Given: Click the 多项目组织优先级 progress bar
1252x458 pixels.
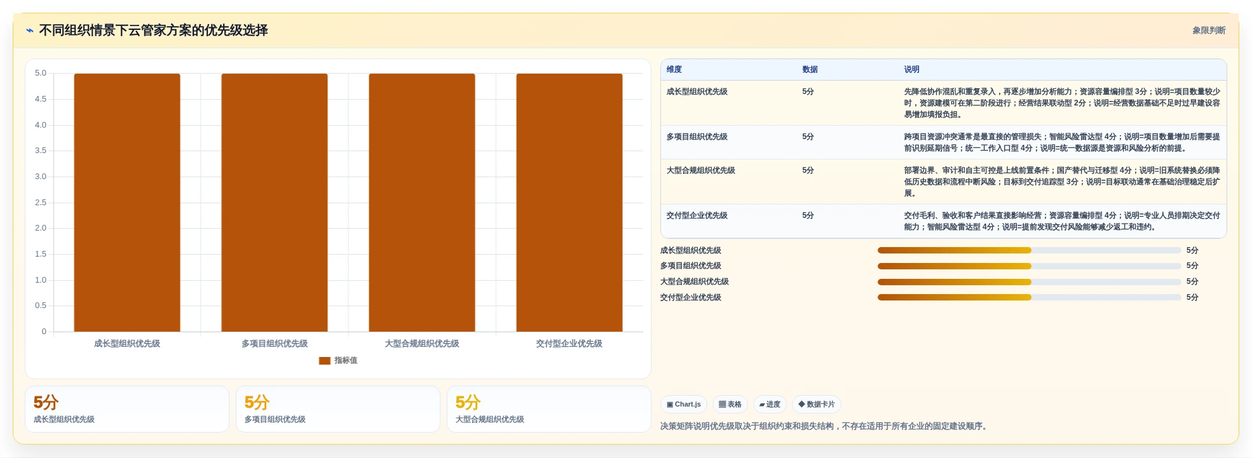Looking at the screenshot, I should (1029, 266).
